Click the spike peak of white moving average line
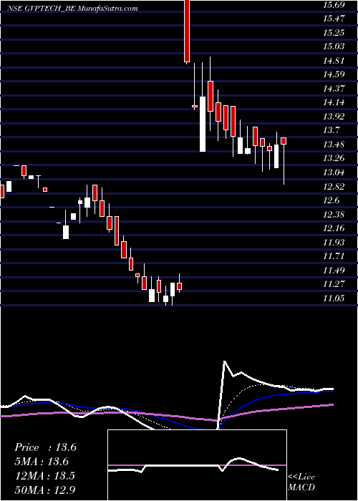Screen dimensions: 358x501 225,361
